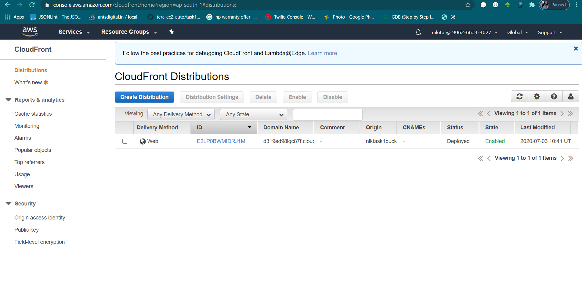Click the Paused profile avatar
Viewport: 582px width, 284px height.
click(x=554, y=5)
